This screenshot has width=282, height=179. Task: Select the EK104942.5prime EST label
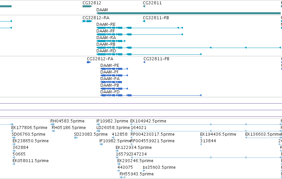pos(148,121)
